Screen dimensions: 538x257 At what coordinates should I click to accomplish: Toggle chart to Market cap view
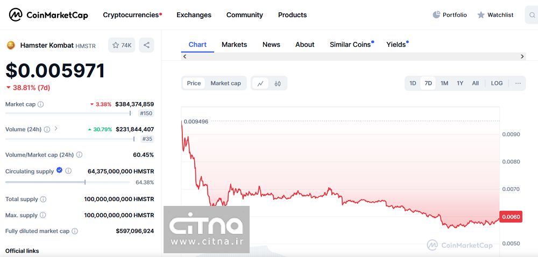click(225, 83)
